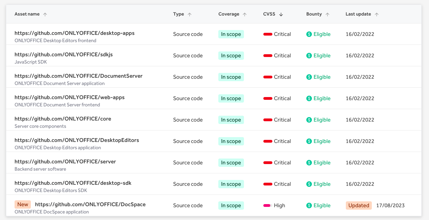The width and height of the screenshot is (429, 220).
Task: Click the sort arrow beside Last update
Action: (377, 15)
